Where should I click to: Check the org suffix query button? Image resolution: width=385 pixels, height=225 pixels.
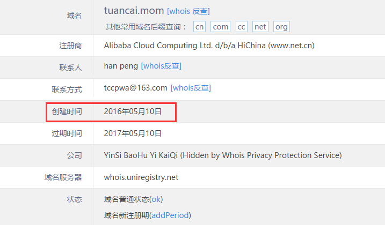tap(281, 26)
